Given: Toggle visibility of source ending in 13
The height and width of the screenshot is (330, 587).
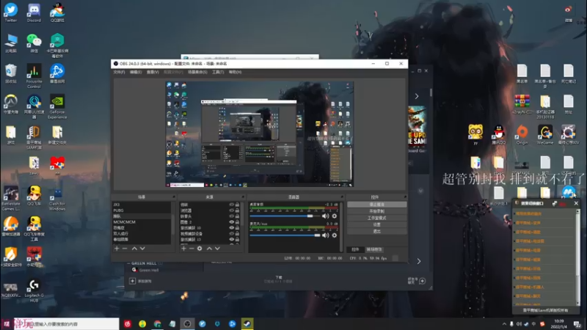Looking at the screenshot, I should [231, 239].
